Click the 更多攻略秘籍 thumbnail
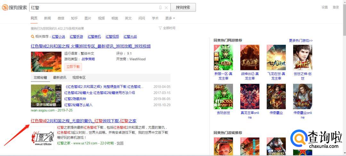 click(x=46, y=96)
